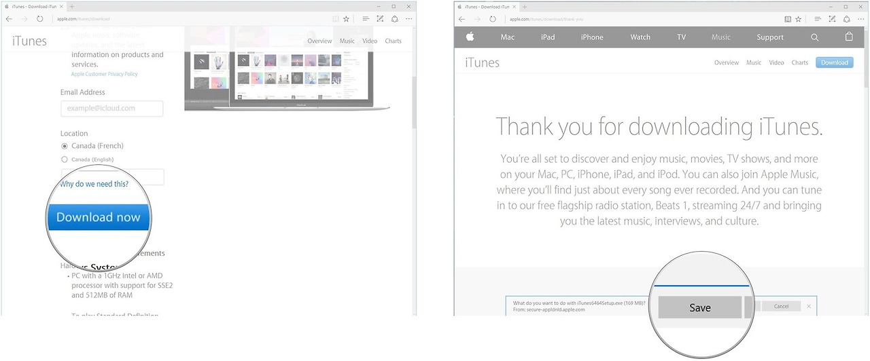Open TV in the Apple navigation bar
Screen dimensions: 870x361
681,37
